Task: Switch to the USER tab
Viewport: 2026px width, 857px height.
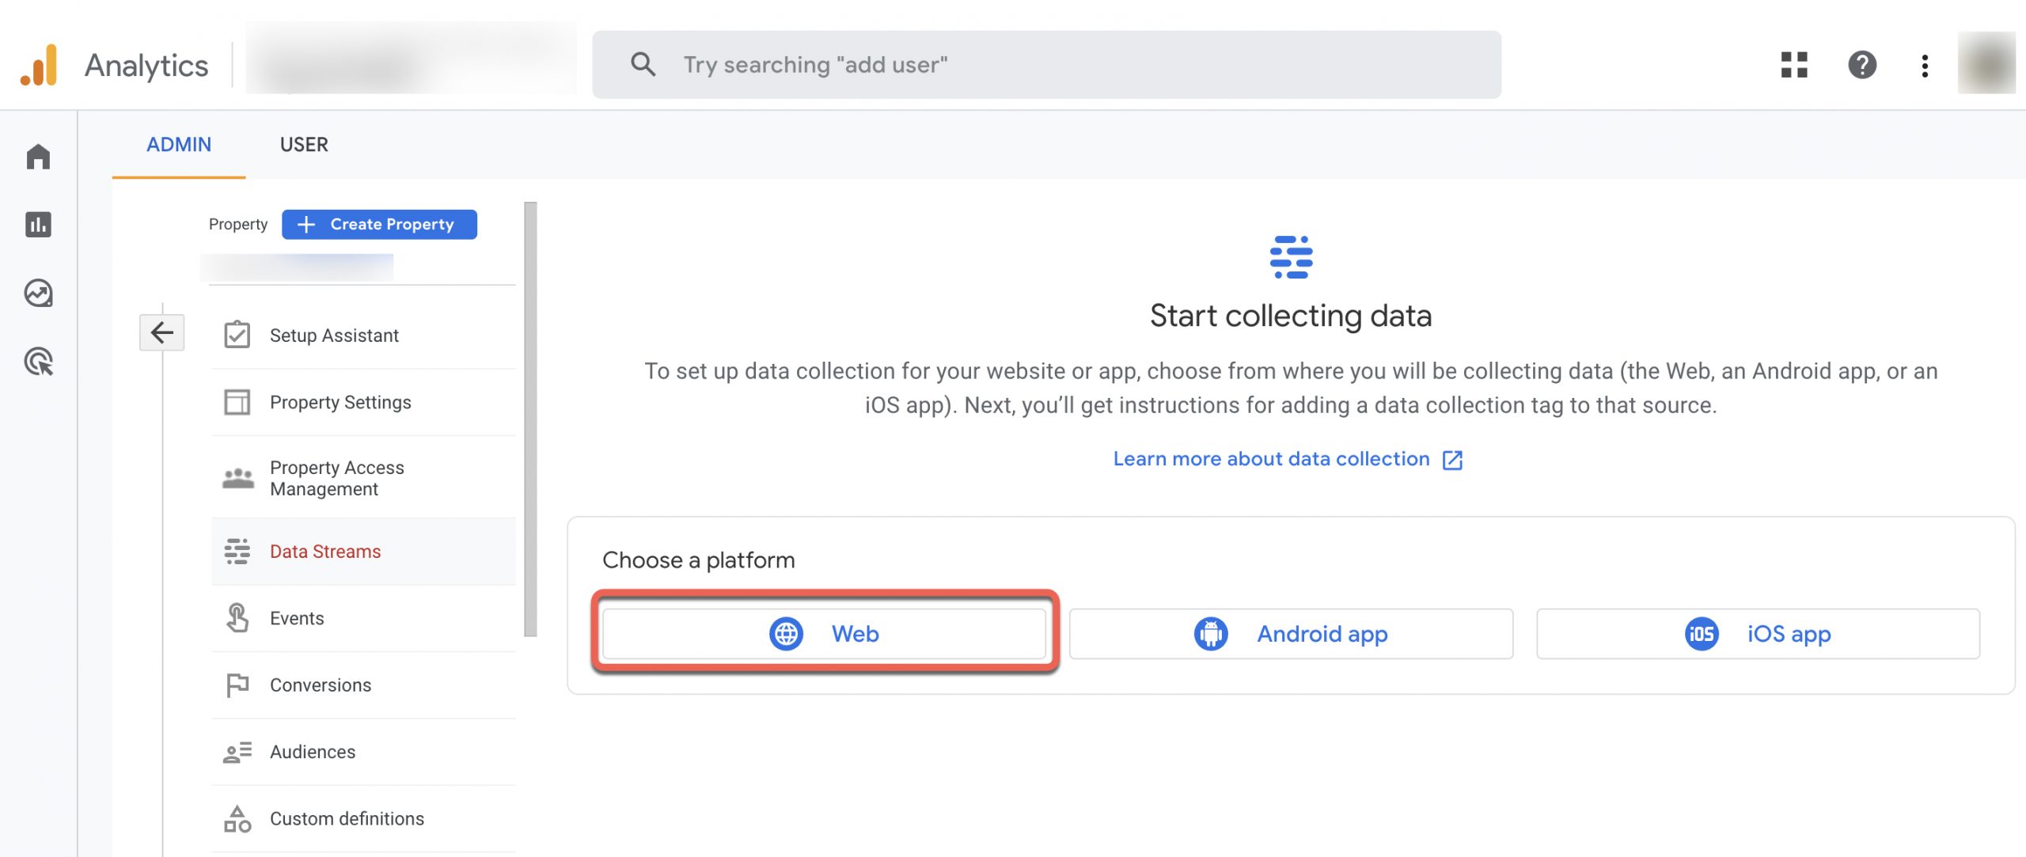Action: pyautogui.click(x=304, y=143)
